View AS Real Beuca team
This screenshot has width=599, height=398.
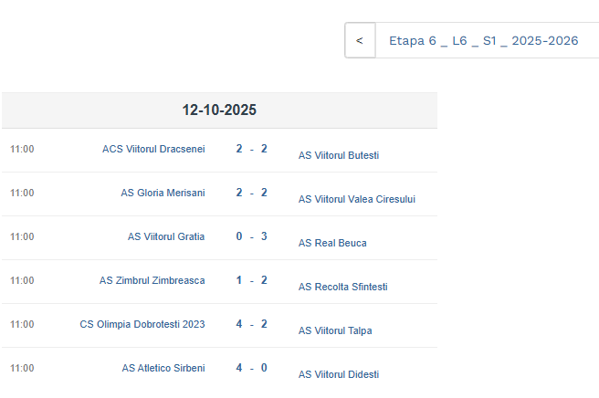(x=332, y=243)
